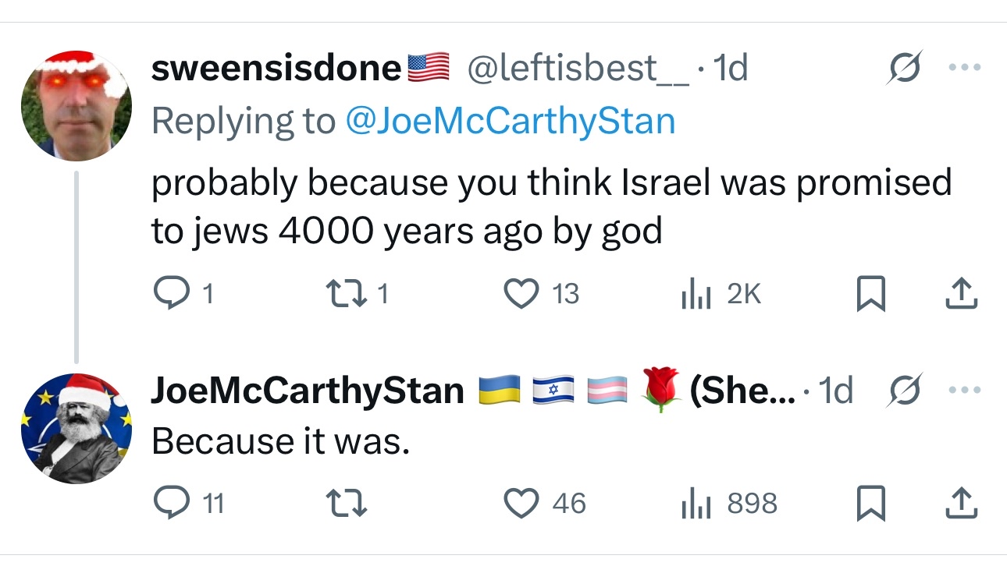The image size is (1007, 566).
Task: Like the tweet with 13 likes
Action: [x=522, y=293]
